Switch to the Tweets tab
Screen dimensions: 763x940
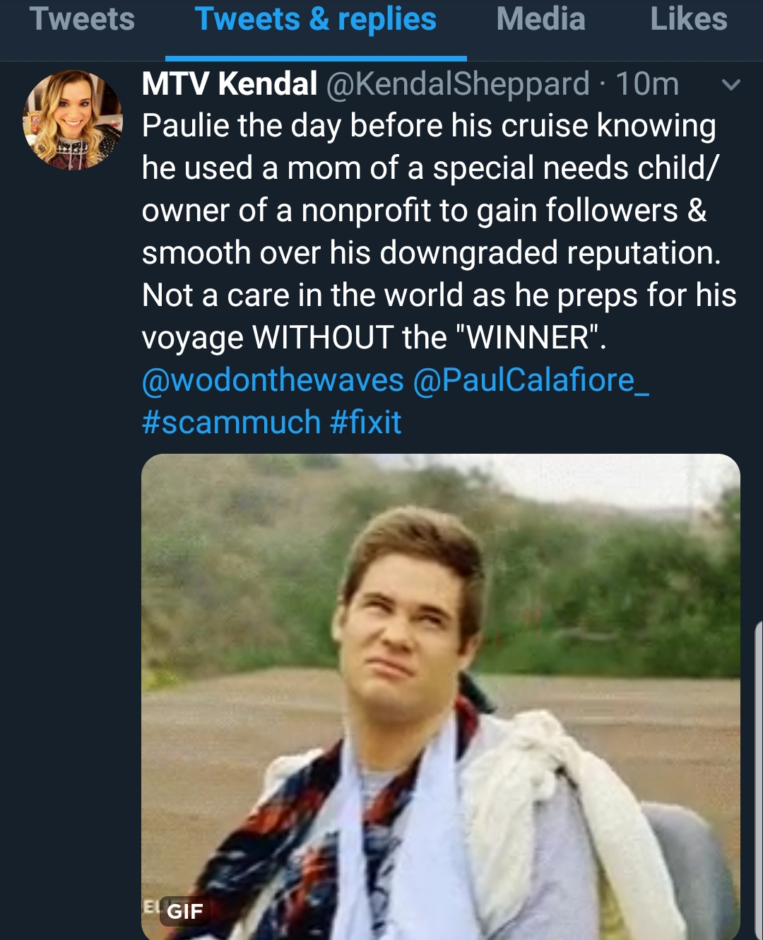pyautogui.click(x=82, y=19)
